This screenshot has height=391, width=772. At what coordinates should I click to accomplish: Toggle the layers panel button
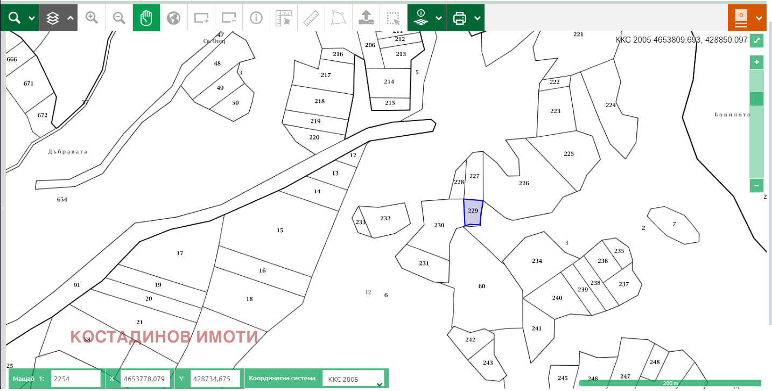pos(58,18)
